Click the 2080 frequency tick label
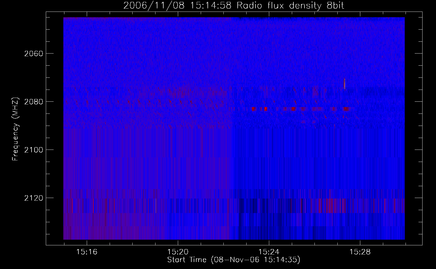This screenshot has height=269, width=436. [x=33, y=102]
